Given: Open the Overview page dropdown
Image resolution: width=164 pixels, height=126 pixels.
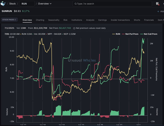Looking at the screenshot, I should point(45,4).
